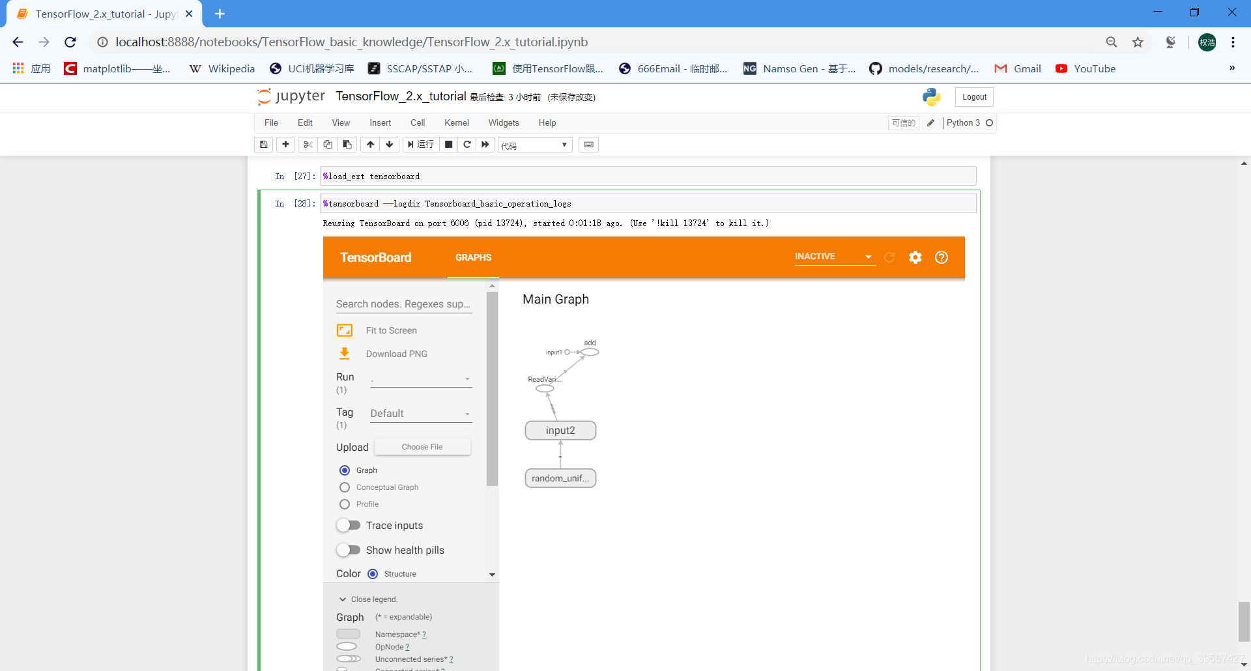Reload TensorBoard data refresh icon
This screenshot has width=1251, height=671.
[x=889, y=257]
